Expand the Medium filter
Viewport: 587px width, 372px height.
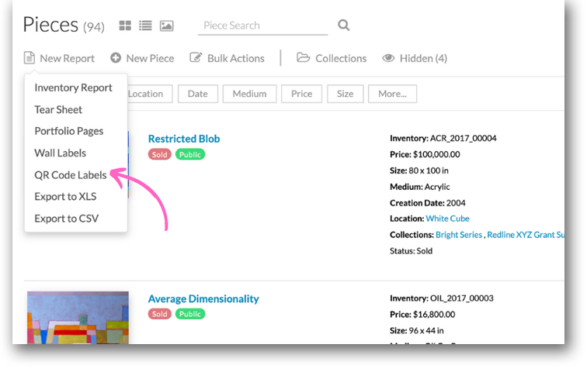tap(249, 94)
